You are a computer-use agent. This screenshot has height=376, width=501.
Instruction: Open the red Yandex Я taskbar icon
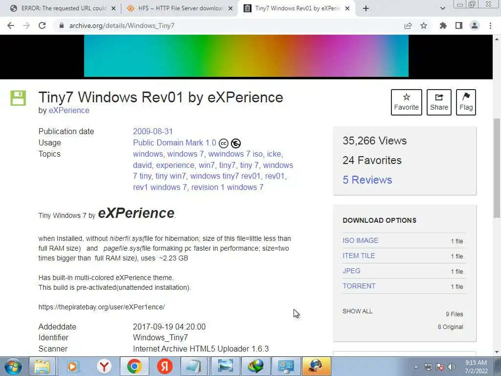[165, 366]
